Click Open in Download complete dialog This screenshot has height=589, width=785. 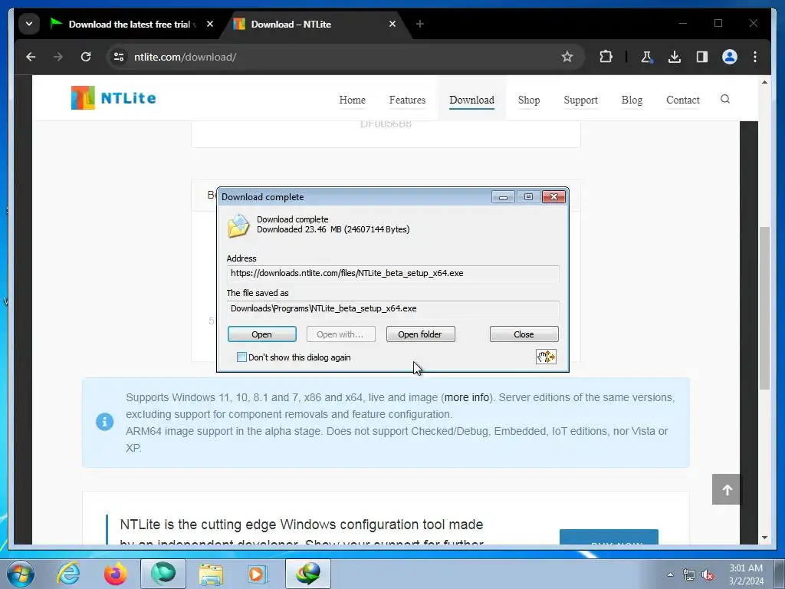click(262, 334)
